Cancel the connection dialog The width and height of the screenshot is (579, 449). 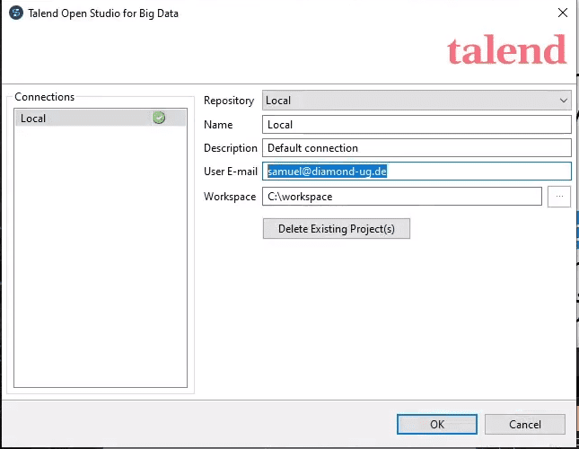[x=525, y=424]
